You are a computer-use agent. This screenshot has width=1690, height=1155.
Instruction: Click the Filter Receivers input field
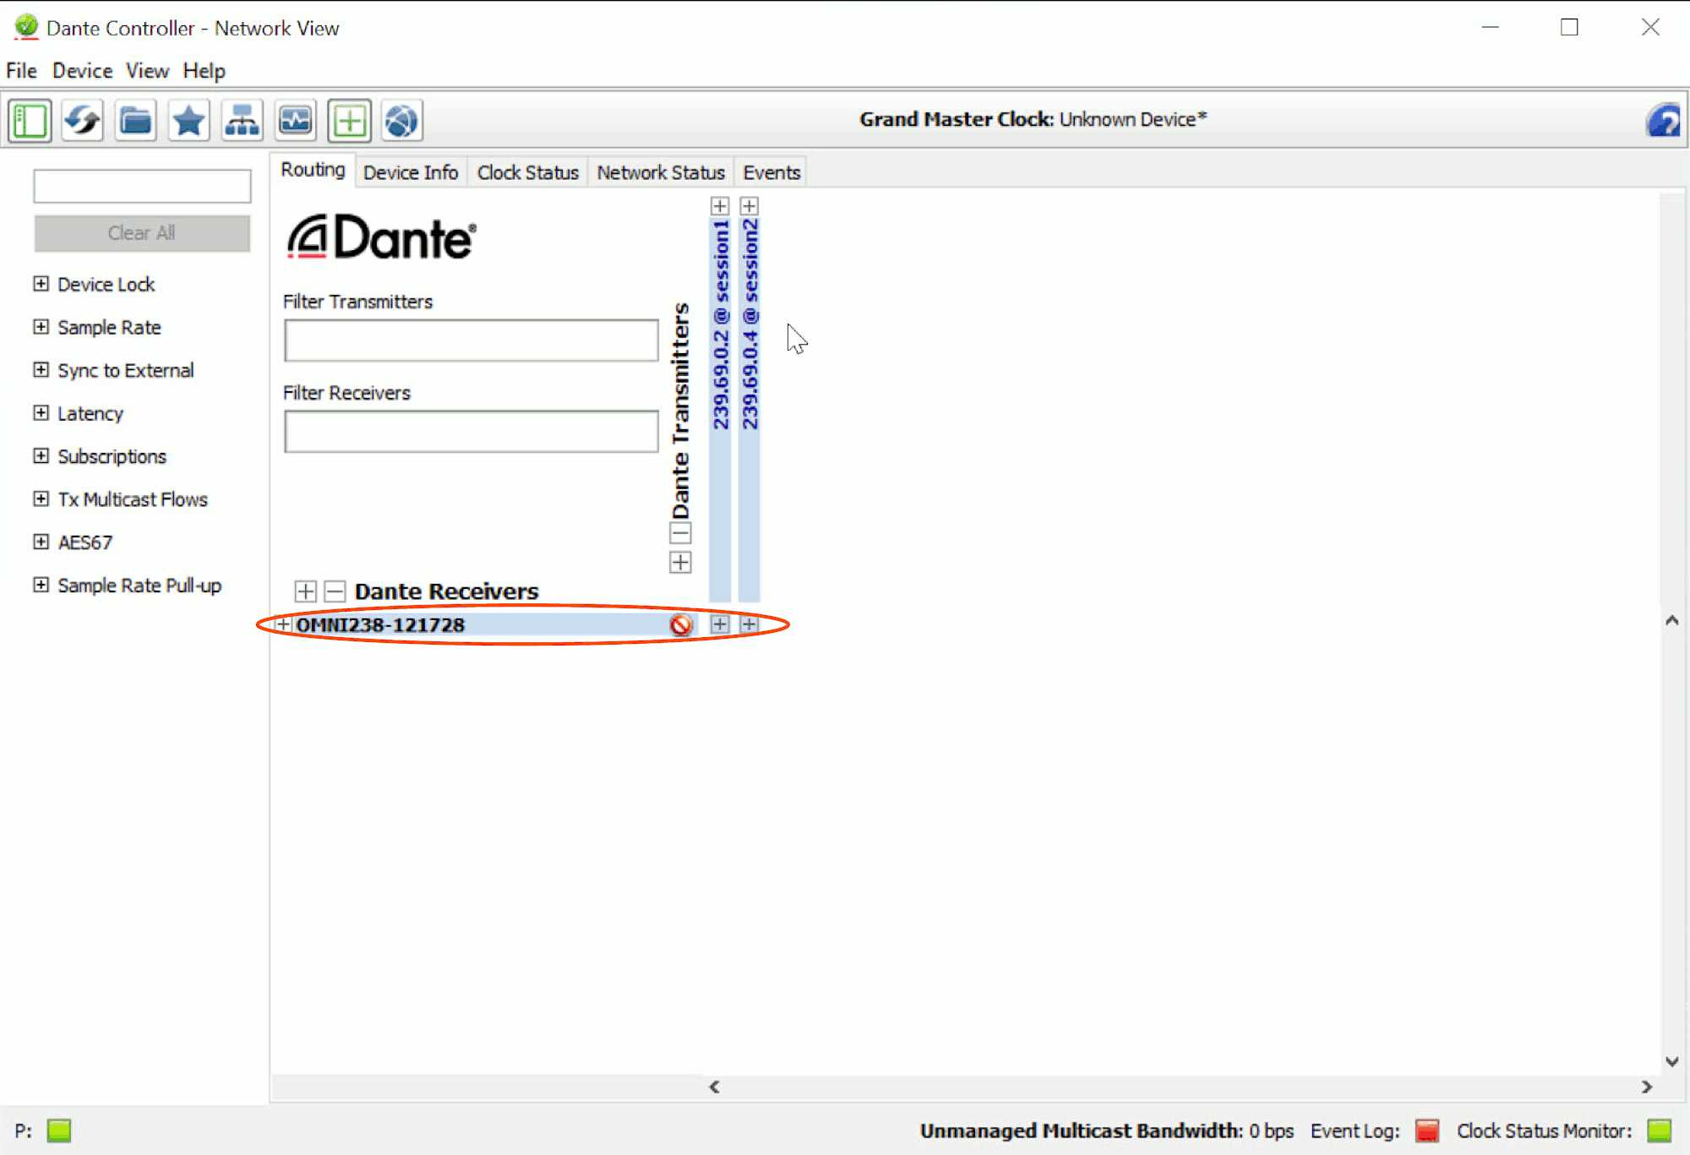click(472, 432)
